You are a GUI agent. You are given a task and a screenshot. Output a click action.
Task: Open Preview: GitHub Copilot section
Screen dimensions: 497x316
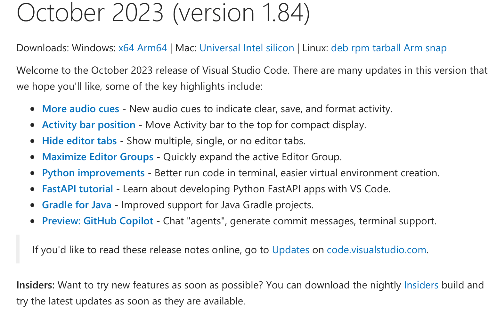click(98, 221)
